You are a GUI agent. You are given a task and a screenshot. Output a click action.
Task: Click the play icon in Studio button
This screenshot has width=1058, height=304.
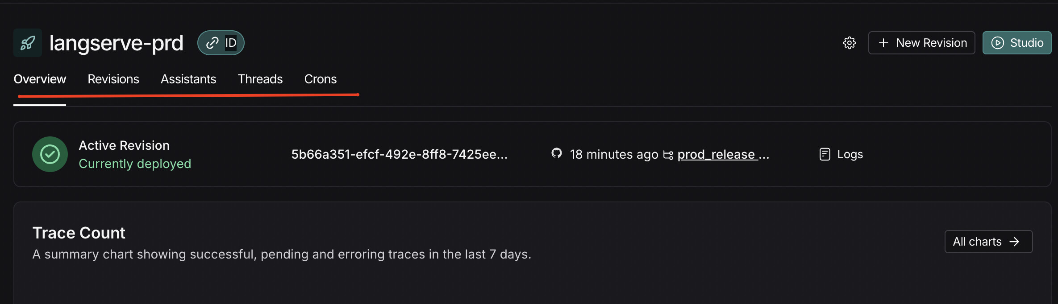coord(998,43)
